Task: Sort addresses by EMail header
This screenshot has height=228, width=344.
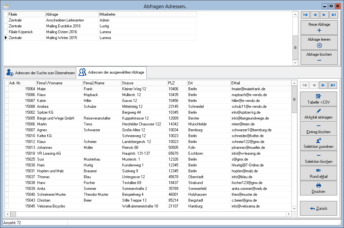Action: 261,83
